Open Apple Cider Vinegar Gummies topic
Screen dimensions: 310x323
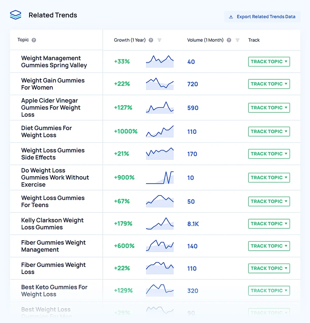51,107
